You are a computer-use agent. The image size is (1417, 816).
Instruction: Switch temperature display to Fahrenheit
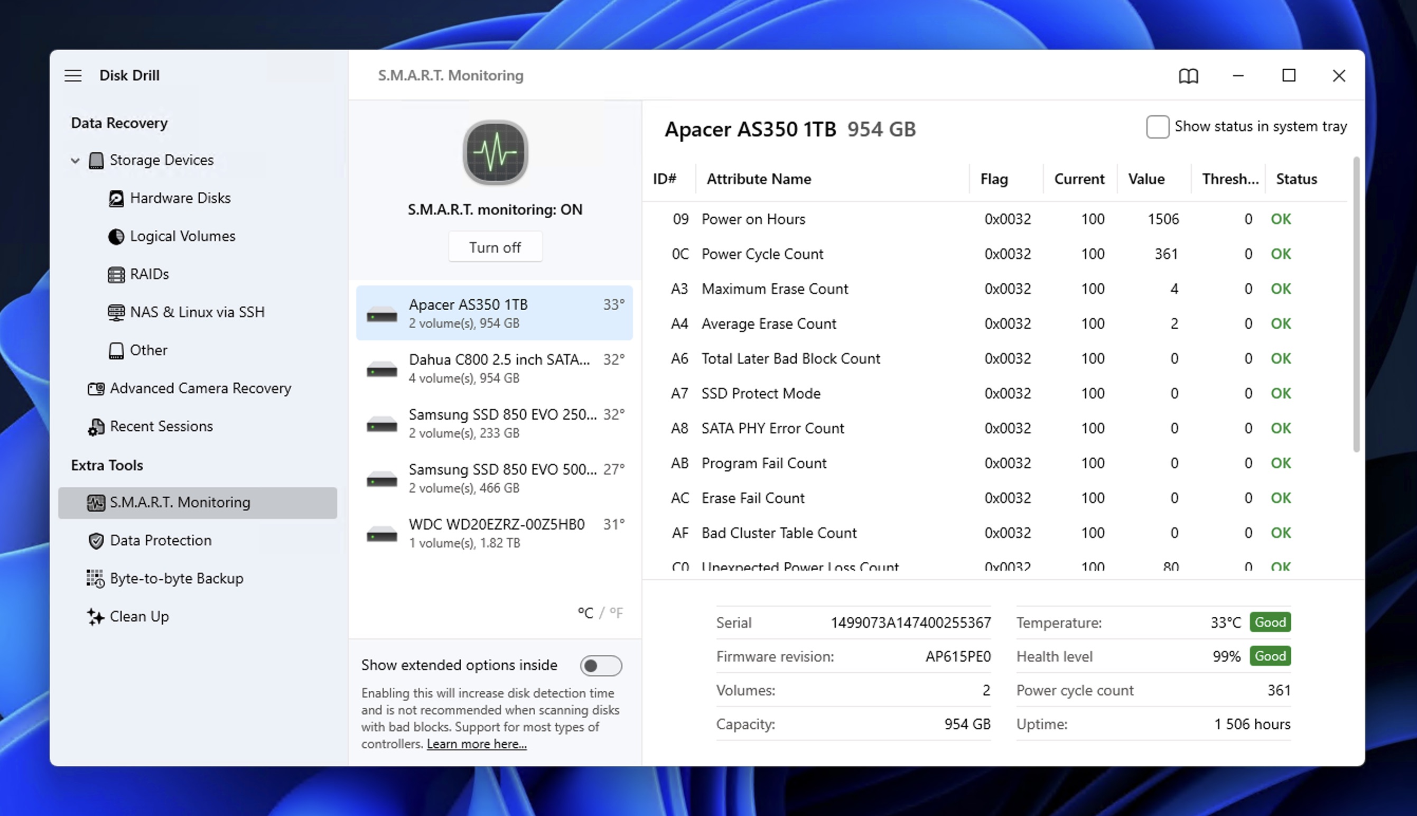tap(618, 613)
